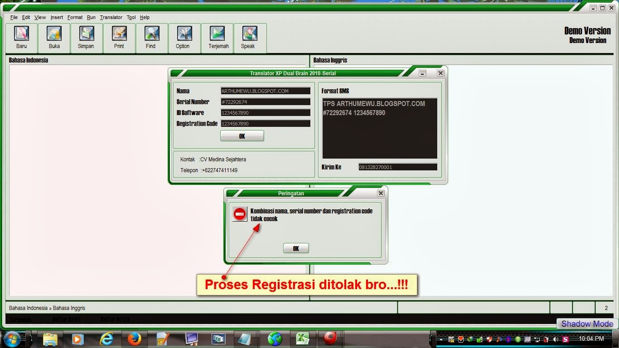Click the Print toolbar icon
This screenshot has width=619, height=348.
pyautogui.click(x=119, y=34)
